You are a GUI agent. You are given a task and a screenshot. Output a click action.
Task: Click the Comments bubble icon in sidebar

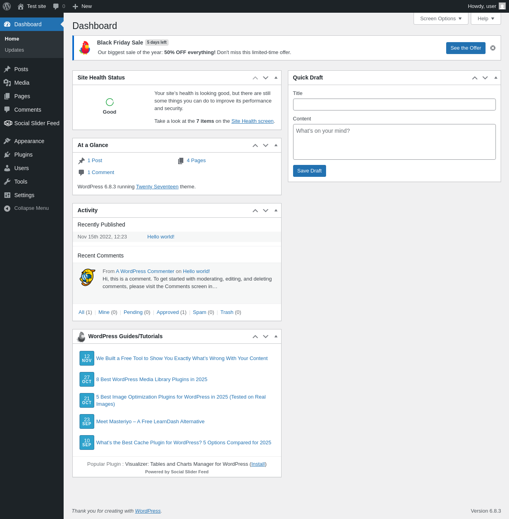[7, 110]
